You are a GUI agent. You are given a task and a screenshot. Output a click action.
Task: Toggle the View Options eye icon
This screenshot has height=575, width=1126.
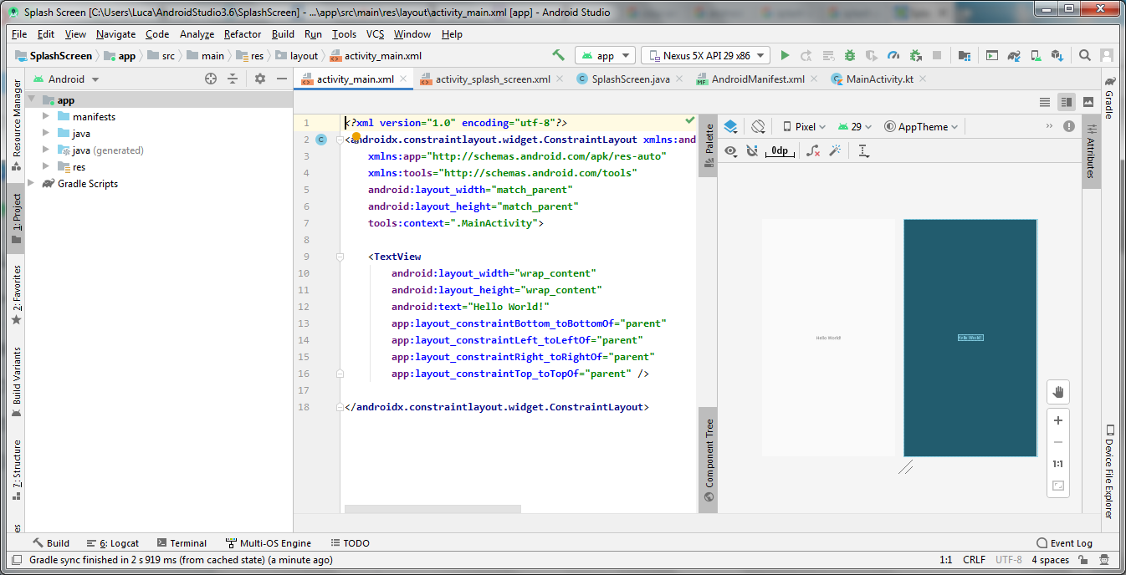[730, 150]
